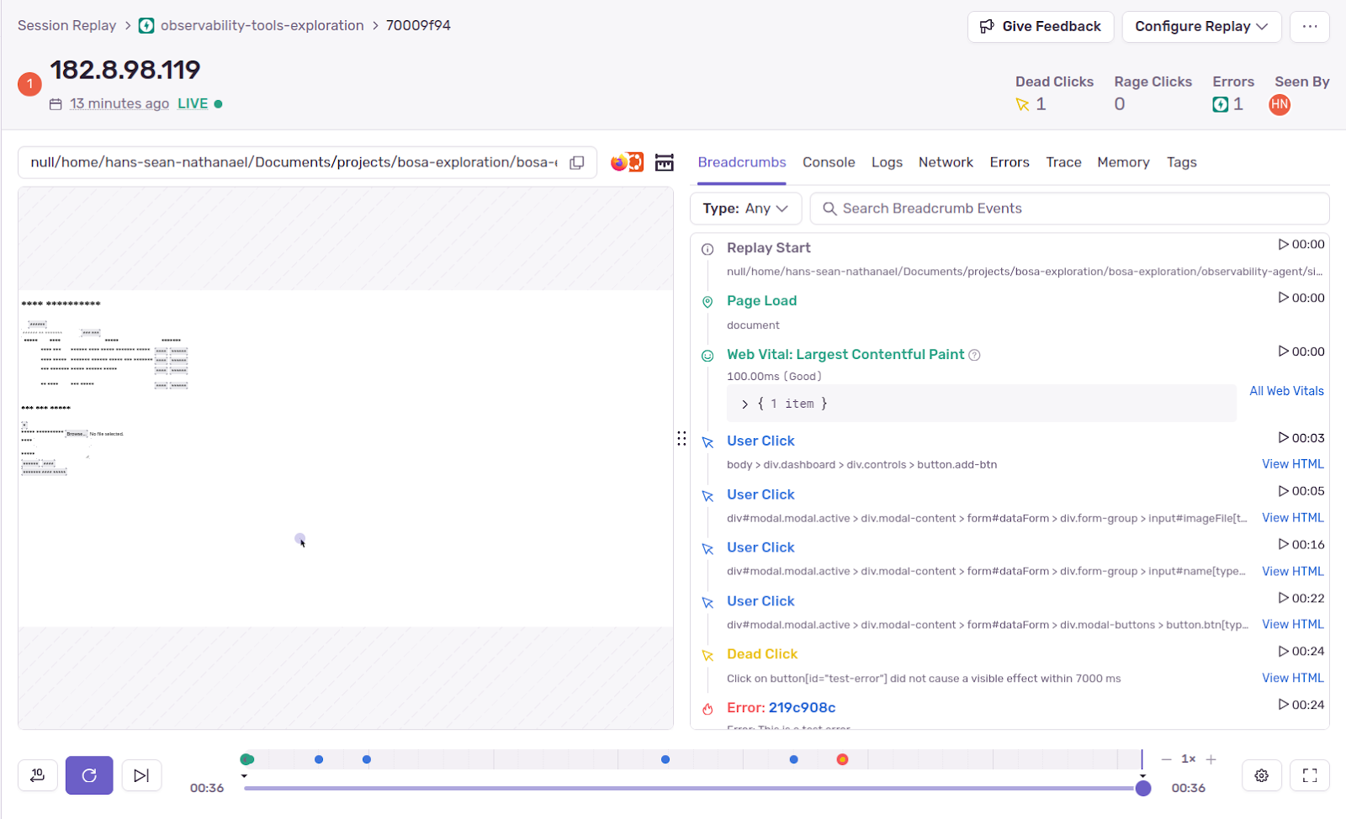Open the Configure Replay dropdown
Viewport: 1346px width, 819px height.
(1201, 27)
